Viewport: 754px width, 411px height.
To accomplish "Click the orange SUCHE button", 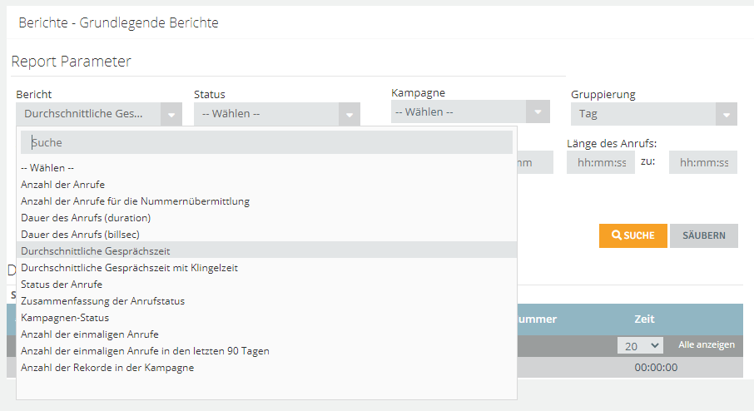I will point(632,235).
